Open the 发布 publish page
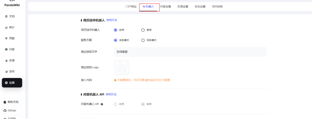 click(10, 72)
